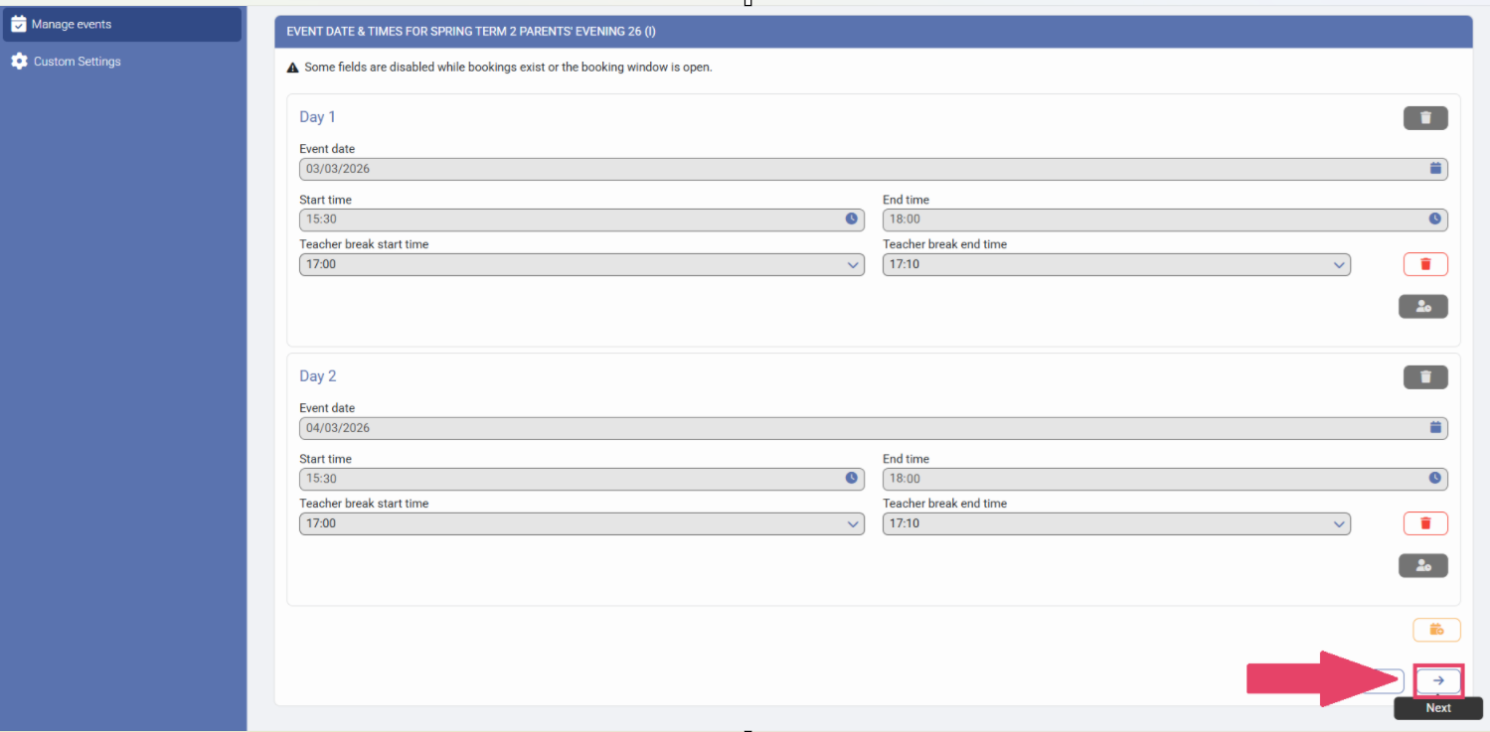Click the grey trash button for Day 1
1490x732 pixels.
(1424, 118)
